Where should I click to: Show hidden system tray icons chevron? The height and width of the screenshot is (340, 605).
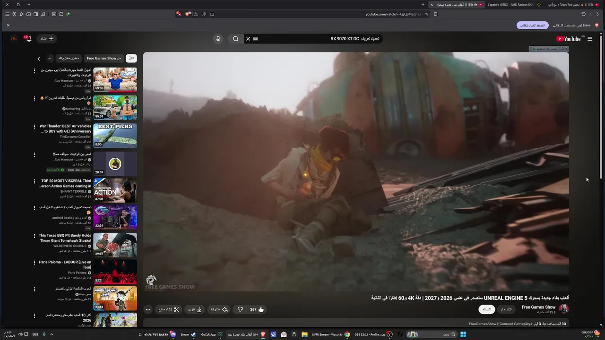[52, 334]
